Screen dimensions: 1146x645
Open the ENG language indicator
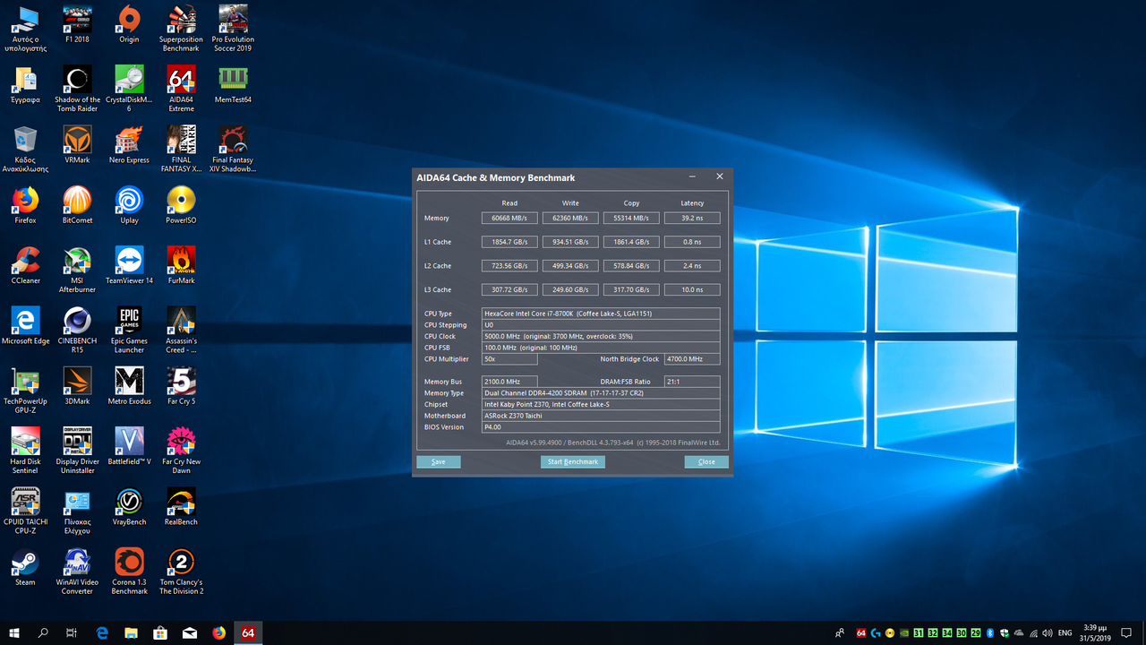click(x=1065, y=633)
